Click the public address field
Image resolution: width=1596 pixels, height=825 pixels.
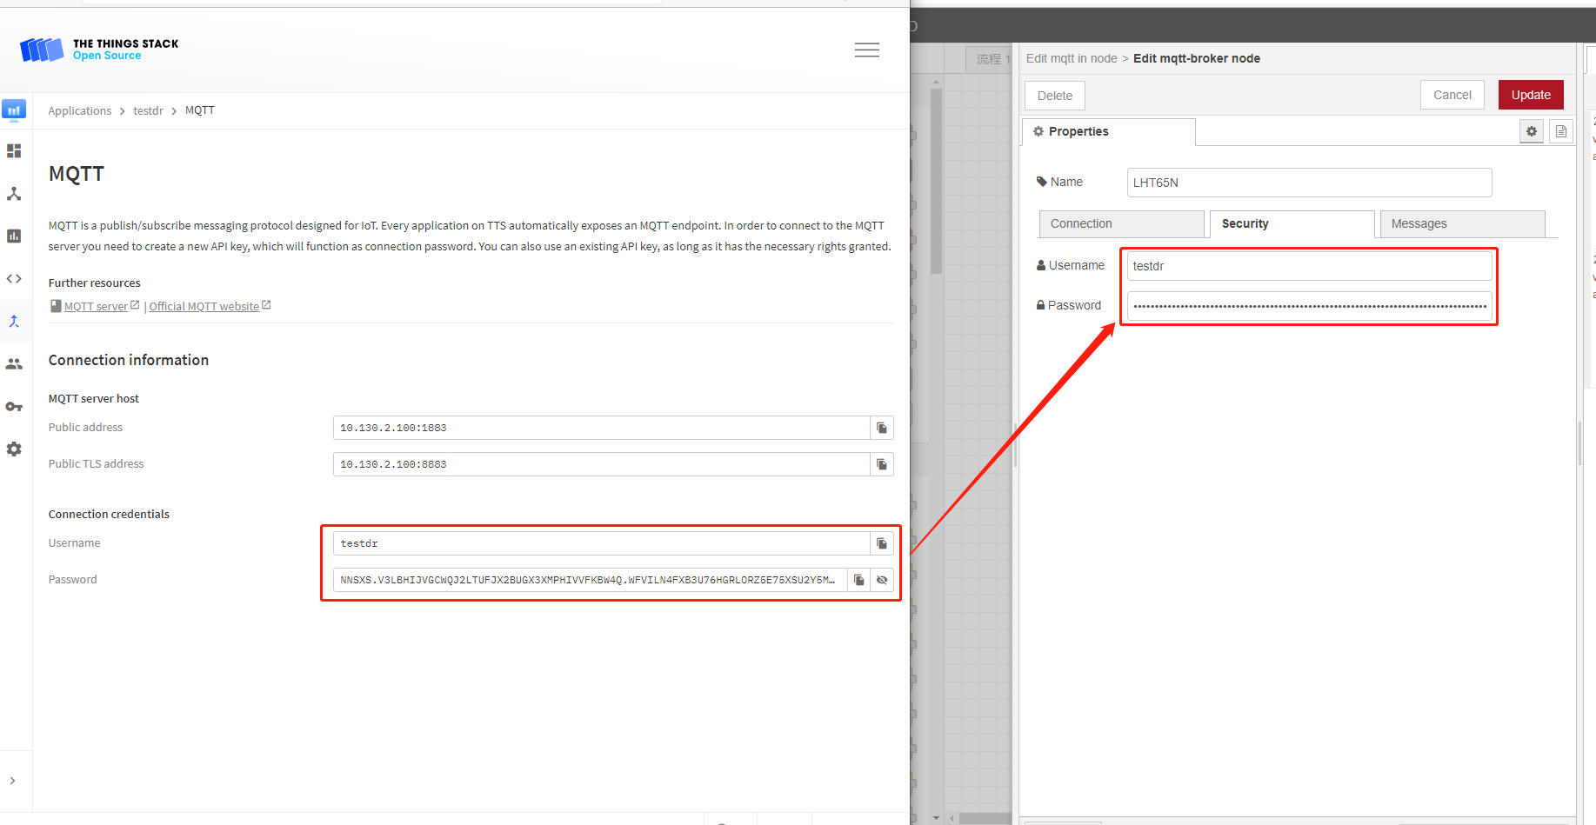click(601, 428)
